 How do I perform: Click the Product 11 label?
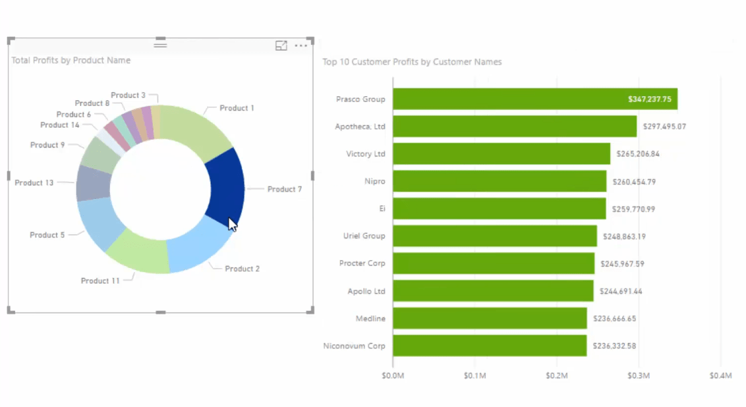pos(100,281)
